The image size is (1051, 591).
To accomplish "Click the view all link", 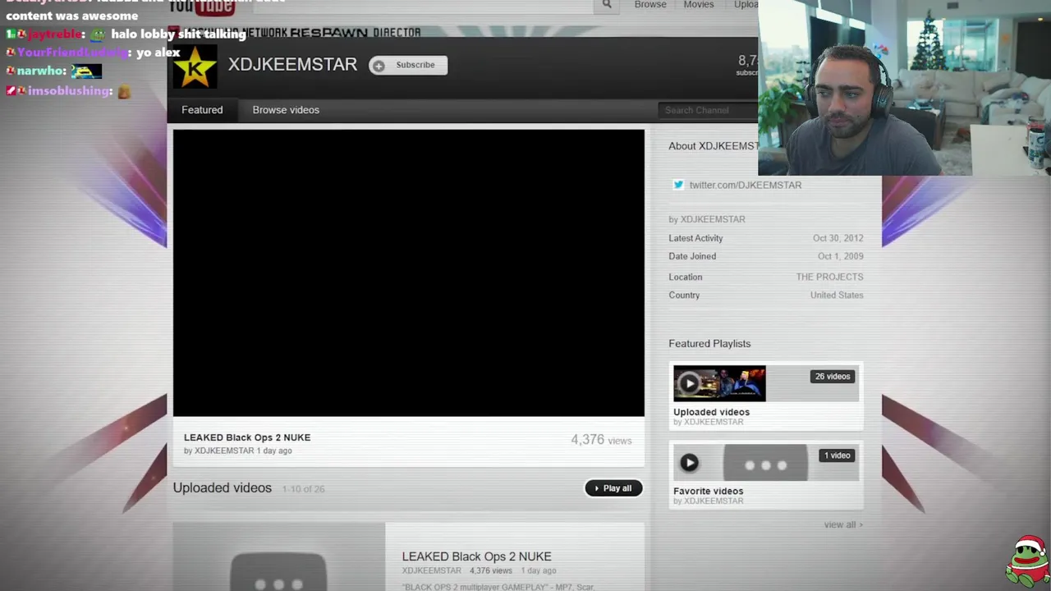I will [x=842, y=525].
